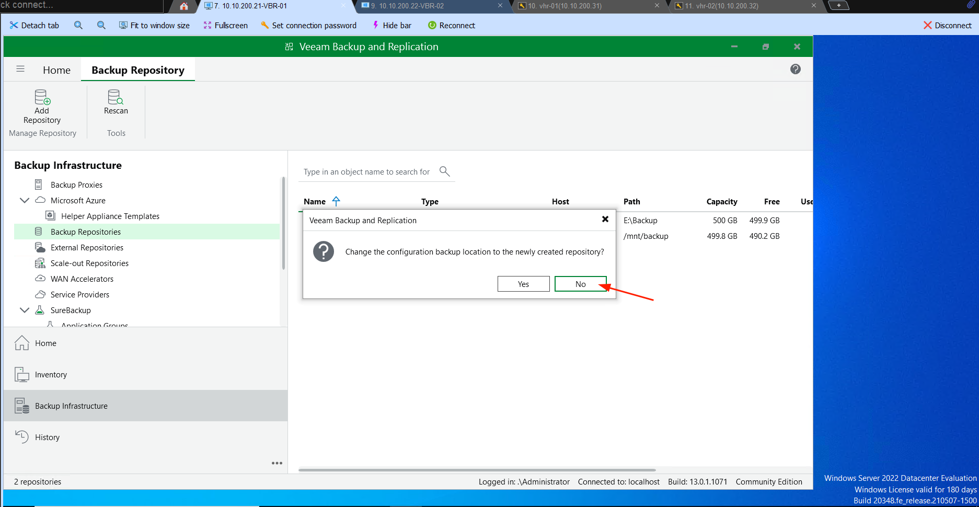Click the Service Providers icon
This screenshot has width=979, height=507.
point(40,294)
